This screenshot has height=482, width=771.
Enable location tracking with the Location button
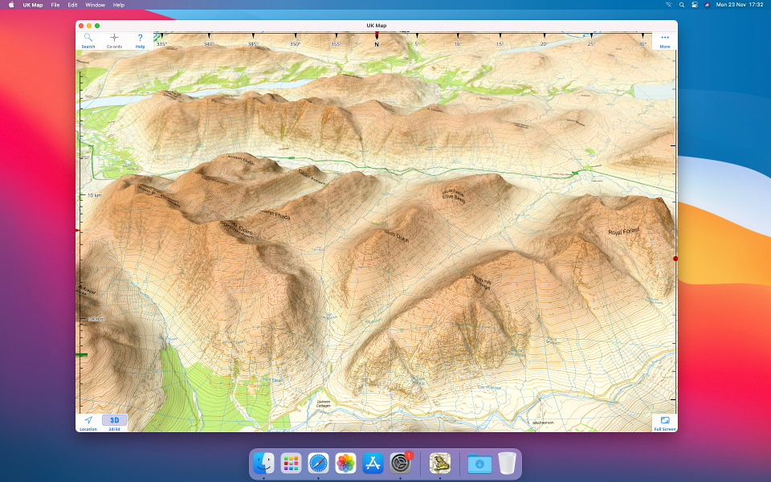88,421
